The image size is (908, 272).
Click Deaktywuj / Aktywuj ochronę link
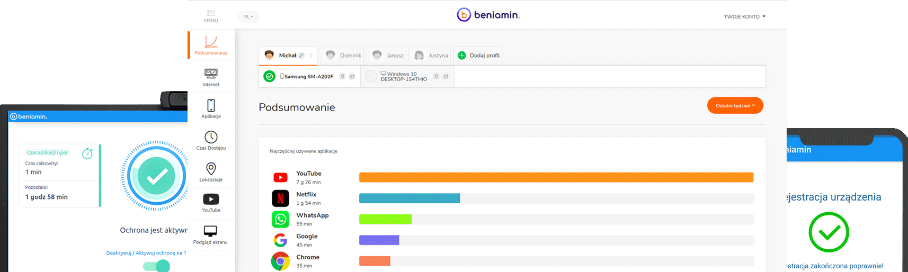point(146,253)
